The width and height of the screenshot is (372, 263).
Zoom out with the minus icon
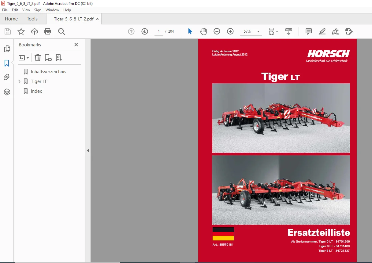tap(217, 31)
